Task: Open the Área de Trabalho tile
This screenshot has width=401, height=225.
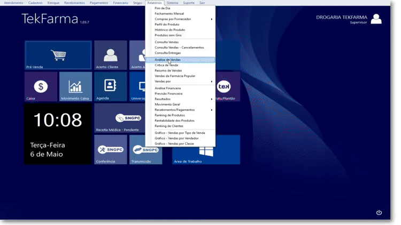Action: [206, 150]
